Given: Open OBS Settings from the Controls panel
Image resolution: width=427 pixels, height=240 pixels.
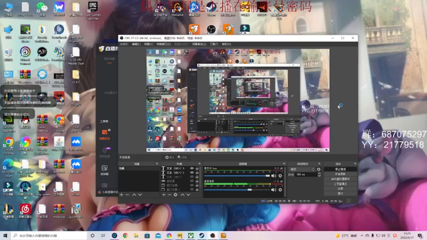Looking at the screenshot, I should coord(340,189).
